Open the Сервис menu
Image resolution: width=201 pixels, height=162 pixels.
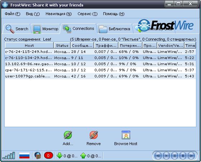coord(88,14)
